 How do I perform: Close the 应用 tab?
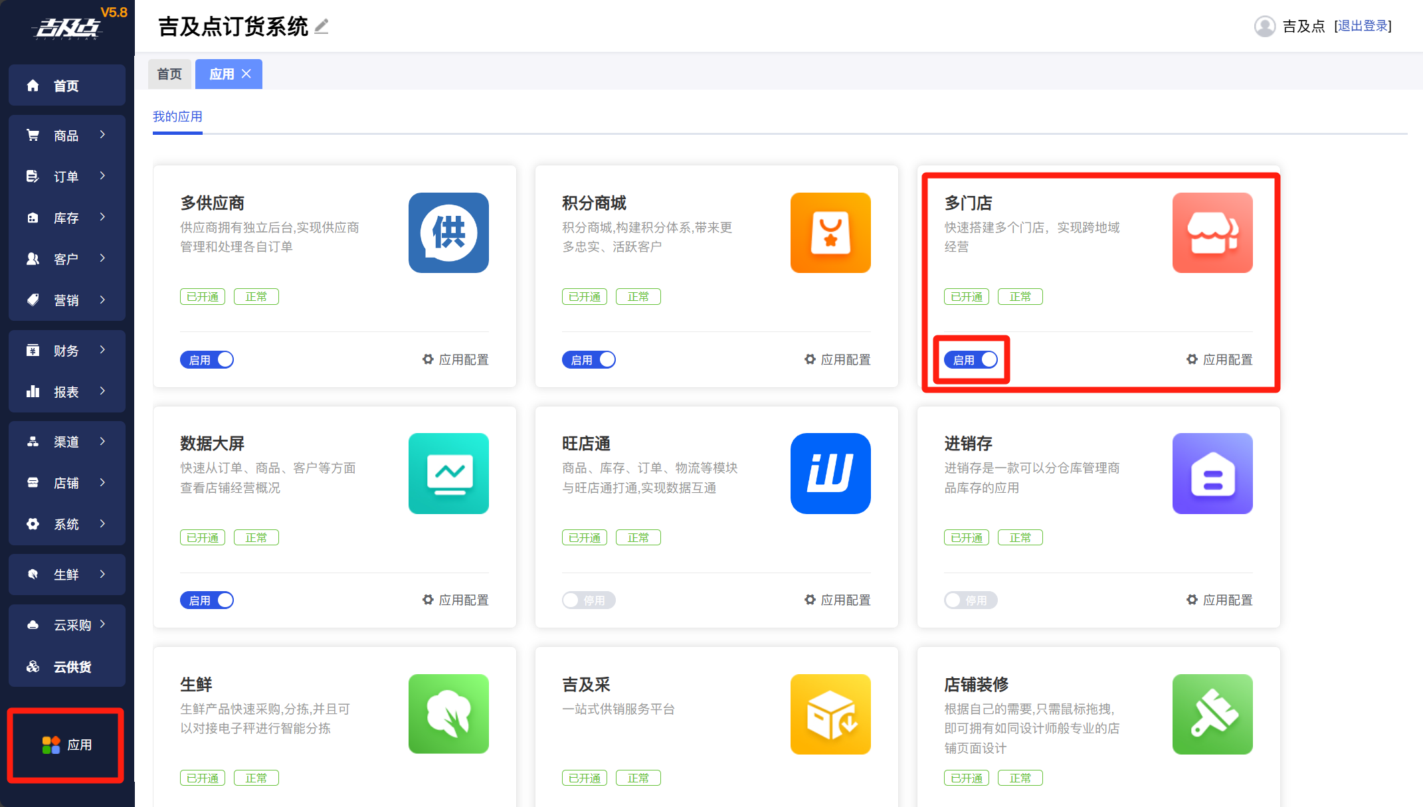pos(246,74)
